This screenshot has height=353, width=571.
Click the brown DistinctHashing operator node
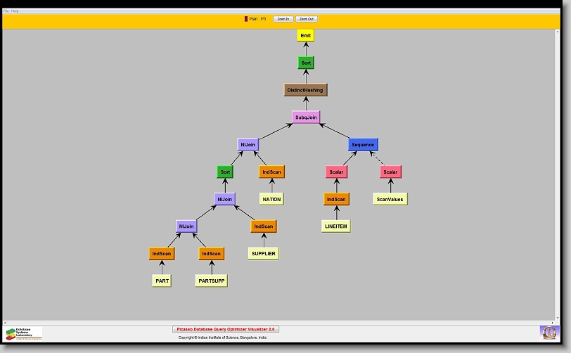[x=306, y=90]
